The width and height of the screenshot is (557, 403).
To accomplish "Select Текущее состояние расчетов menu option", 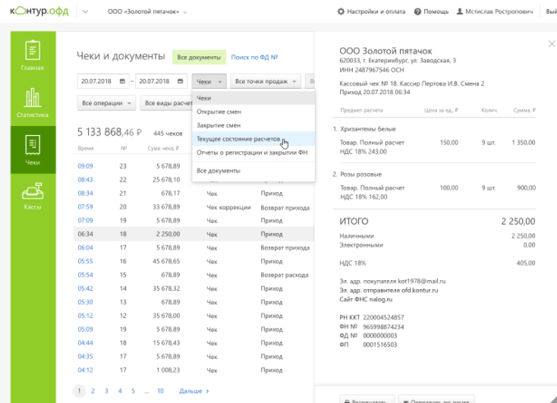I will (x=238, y=140).
